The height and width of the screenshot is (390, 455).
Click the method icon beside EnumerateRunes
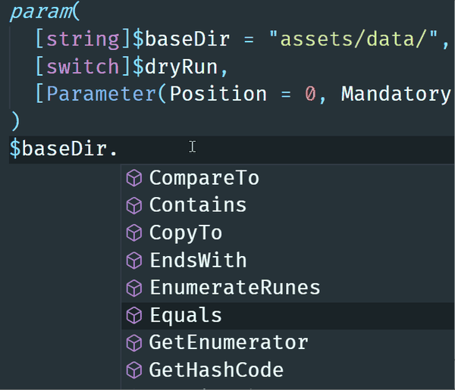(x=134, y=288)
